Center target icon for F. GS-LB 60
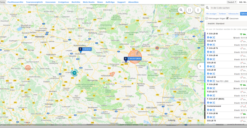The image size is (247, 128). (214, 88)
